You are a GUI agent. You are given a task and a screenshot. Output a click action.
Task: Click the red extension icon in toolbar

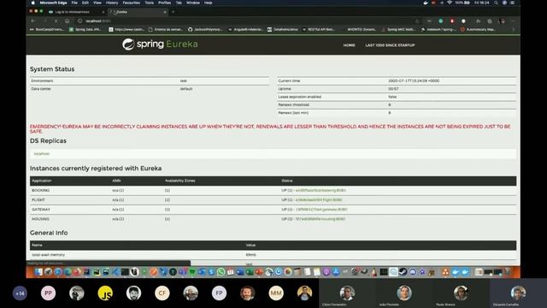[452, 21]
